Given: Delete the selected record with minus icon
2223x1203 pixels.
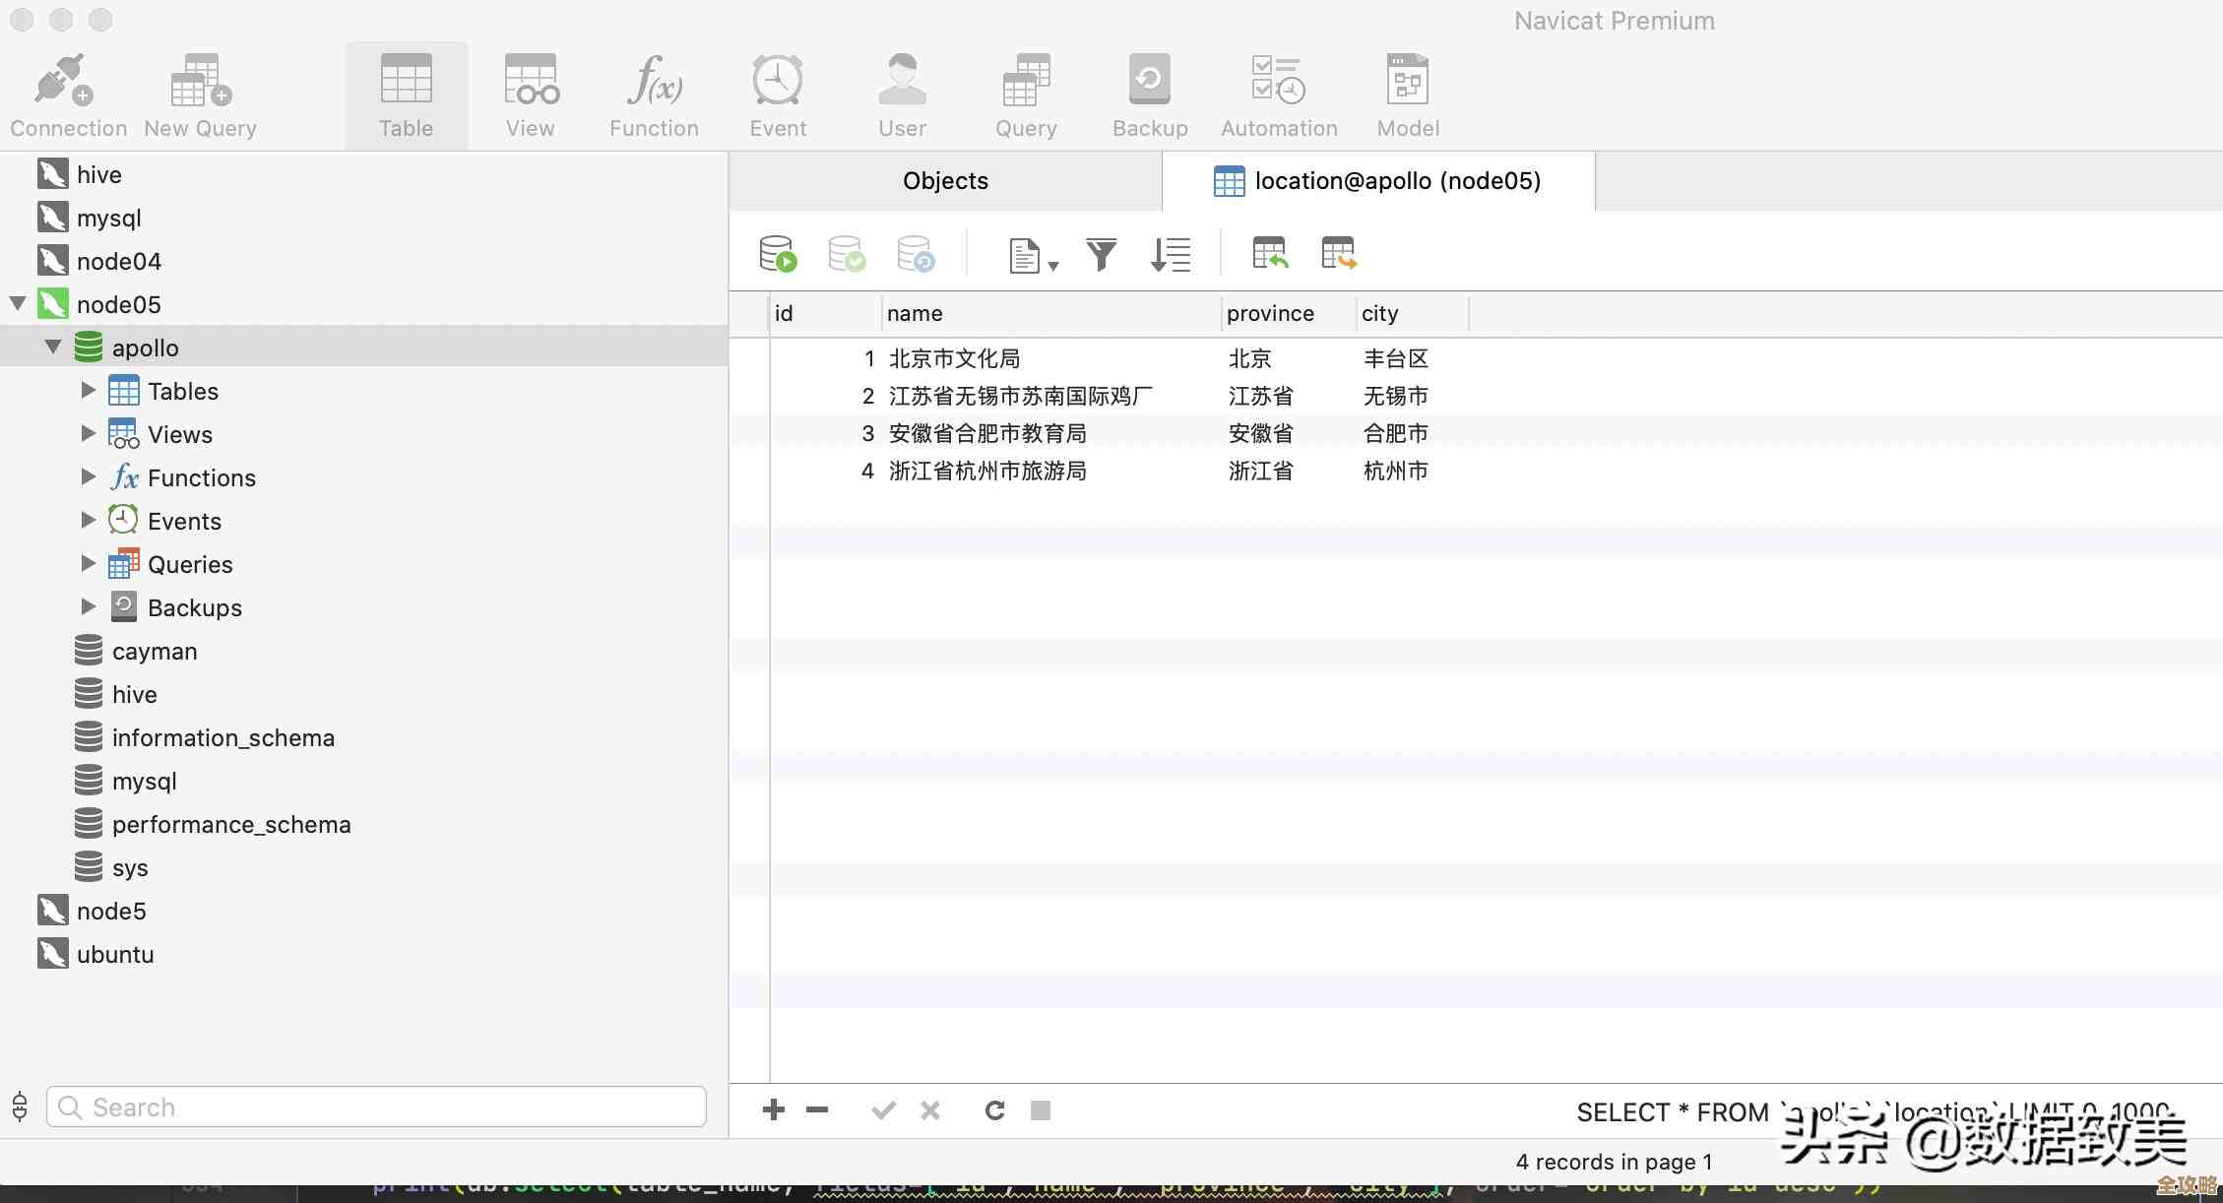Looking at the screenshot, I should pos(815,1109).
